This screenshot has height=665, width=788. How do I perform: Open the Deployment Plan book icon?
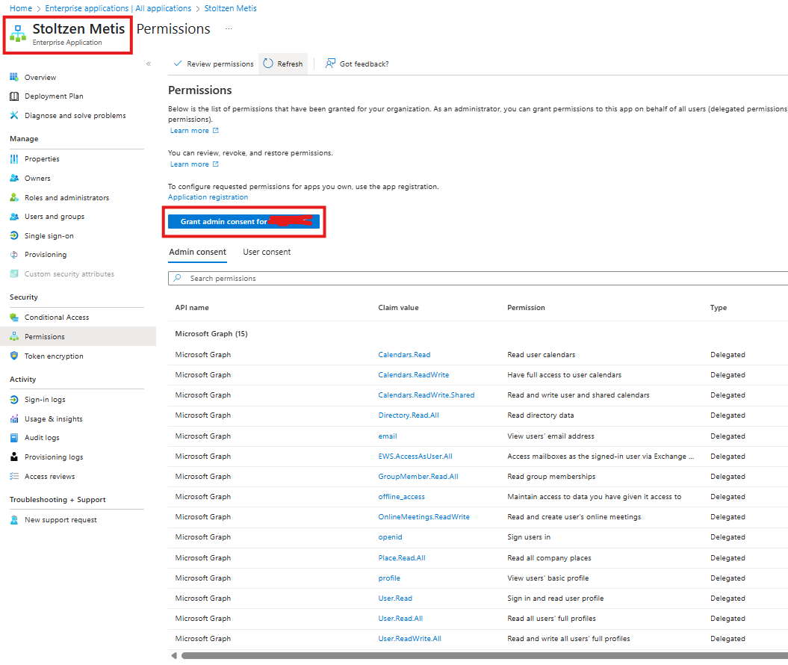click(14, 96)
